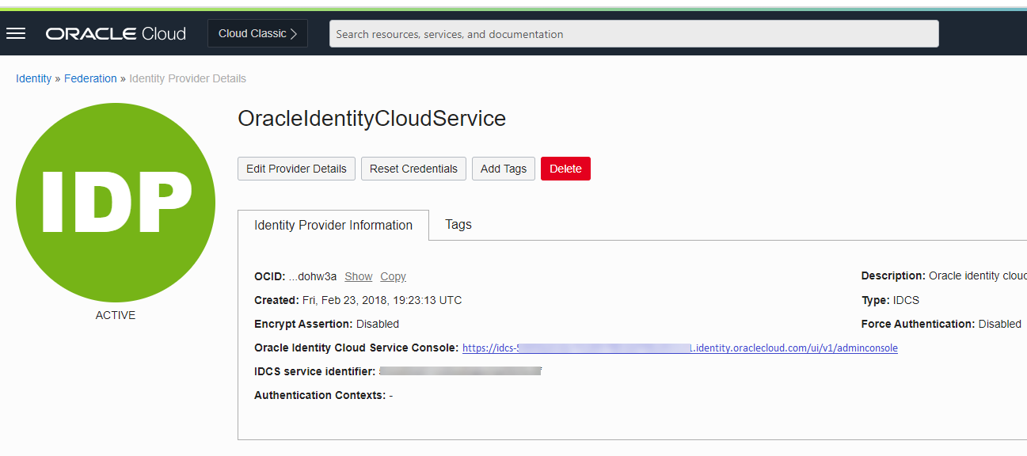Select the Identity Provider Details breadcrumb
Image resolution: width=1027 pixels, height=456 pixels.
click(x=188, y=78)
